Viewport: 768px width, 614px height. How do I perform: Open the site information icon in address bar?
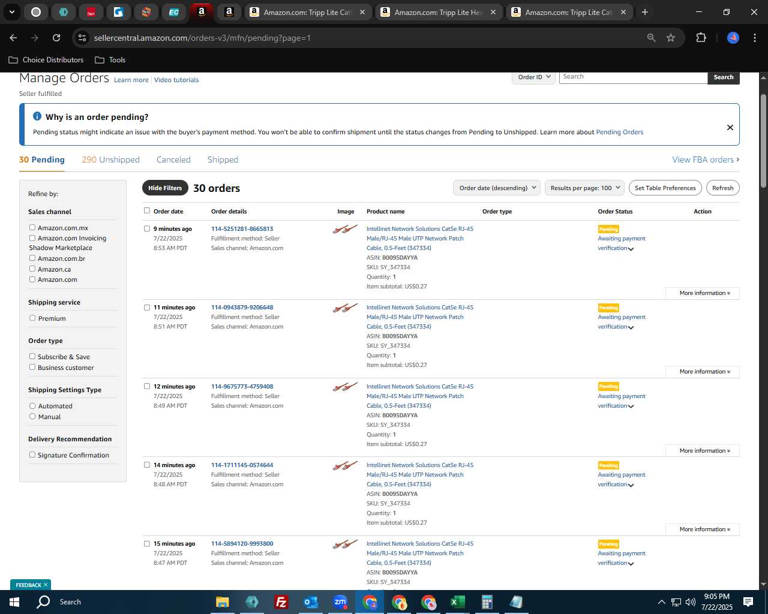point(82,38)
